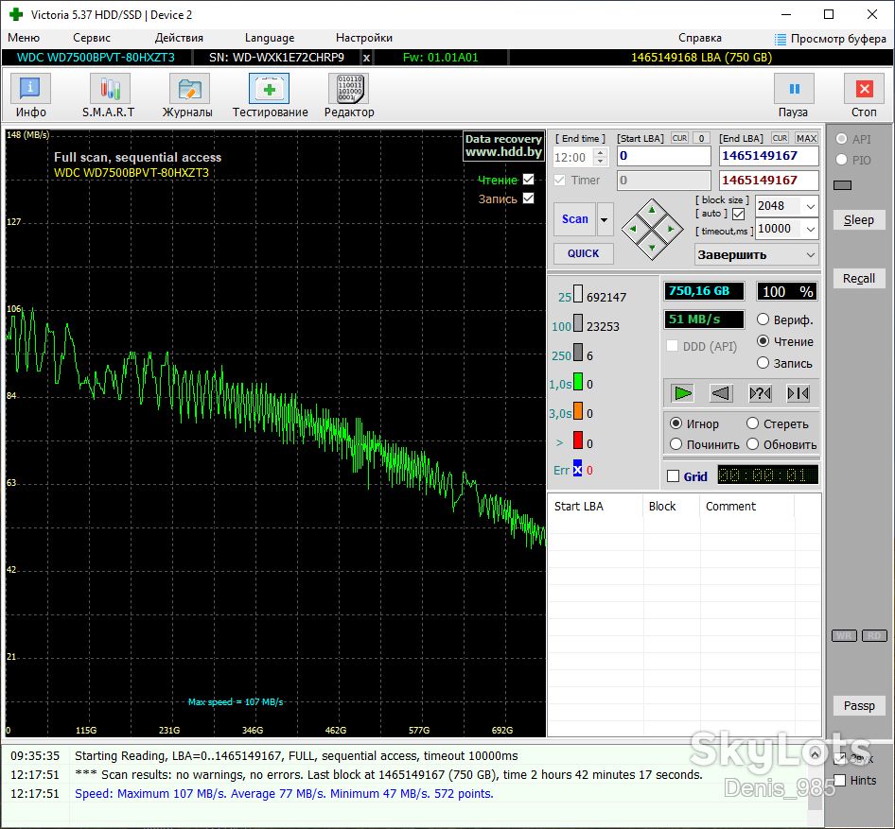This screenshot has width=895, height=829.
Task: Open the Действия menu
Action: (179, 38)
